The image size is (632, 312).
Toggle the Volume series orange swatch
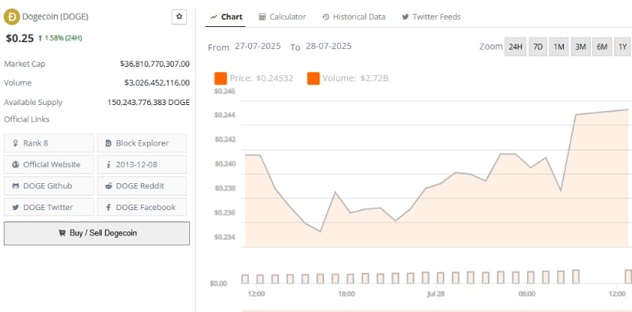pyautogui.click(x=313, y=78)
